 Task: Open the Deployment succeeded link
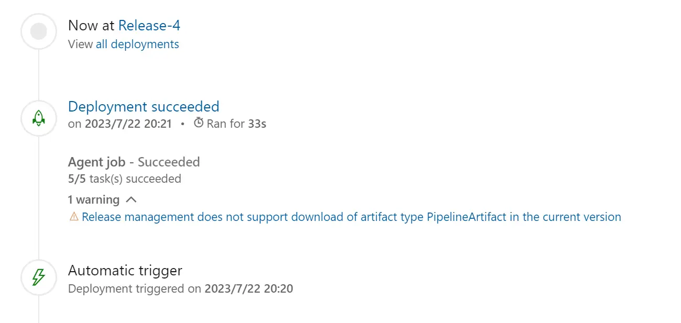point(144,106)
